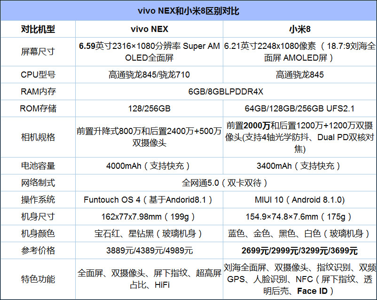
Task: Select the 'RAM内存' row label
Action: pos(38,92)
